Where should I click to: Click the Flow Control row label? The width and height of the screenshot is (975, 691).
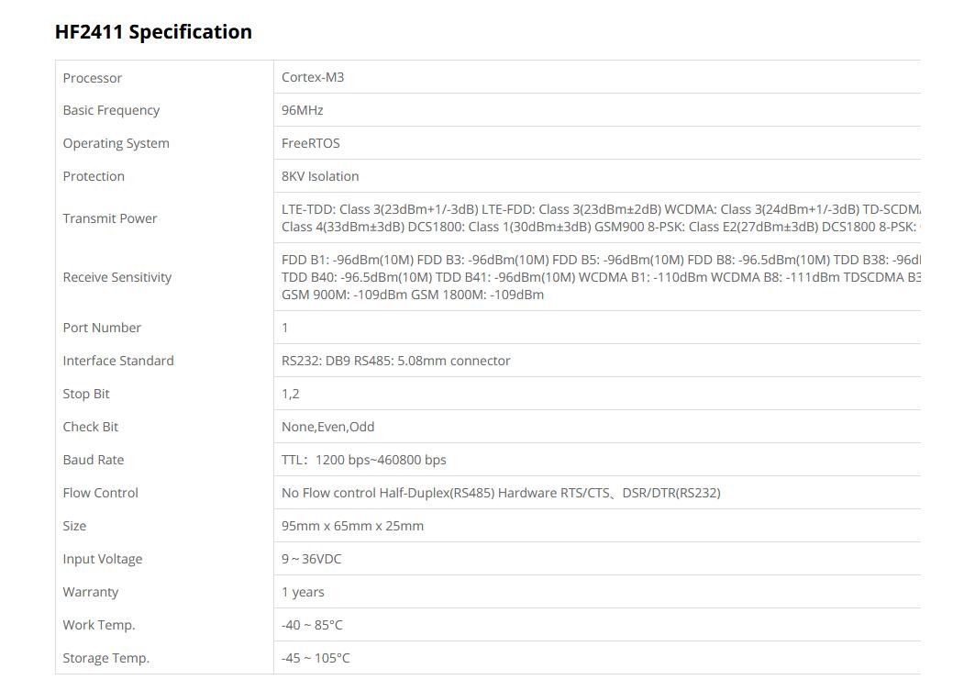(x=101, y=493)
